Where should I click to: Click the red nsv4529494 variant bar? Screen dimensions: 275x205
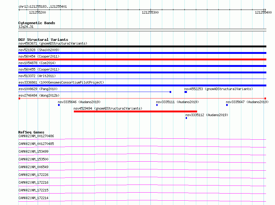click(x=135, y=111)
